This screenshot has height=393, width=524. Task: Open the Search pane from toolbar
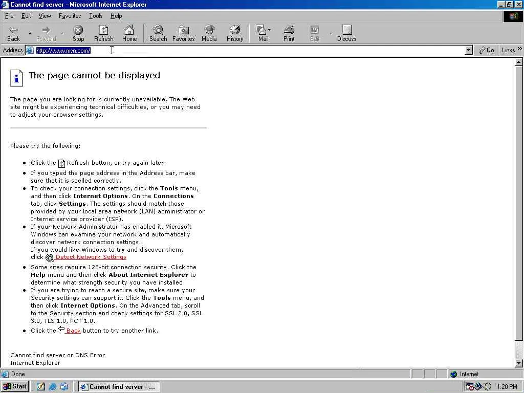point(158,33)
